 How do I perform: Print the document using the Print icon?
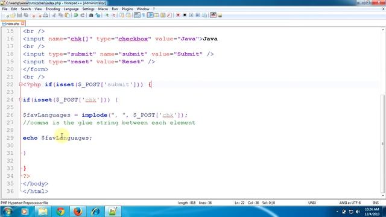click(x=46, y=15)
